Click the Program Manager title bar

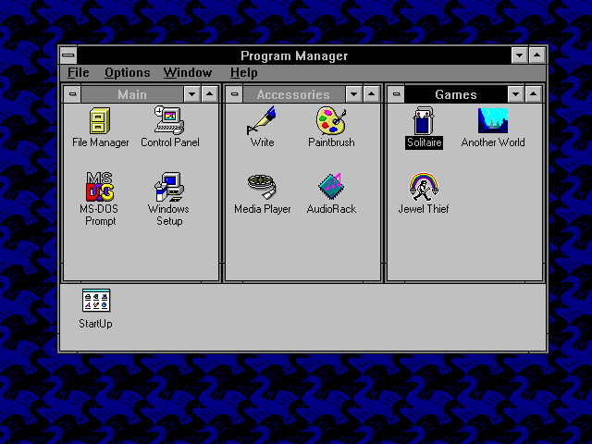294,55
